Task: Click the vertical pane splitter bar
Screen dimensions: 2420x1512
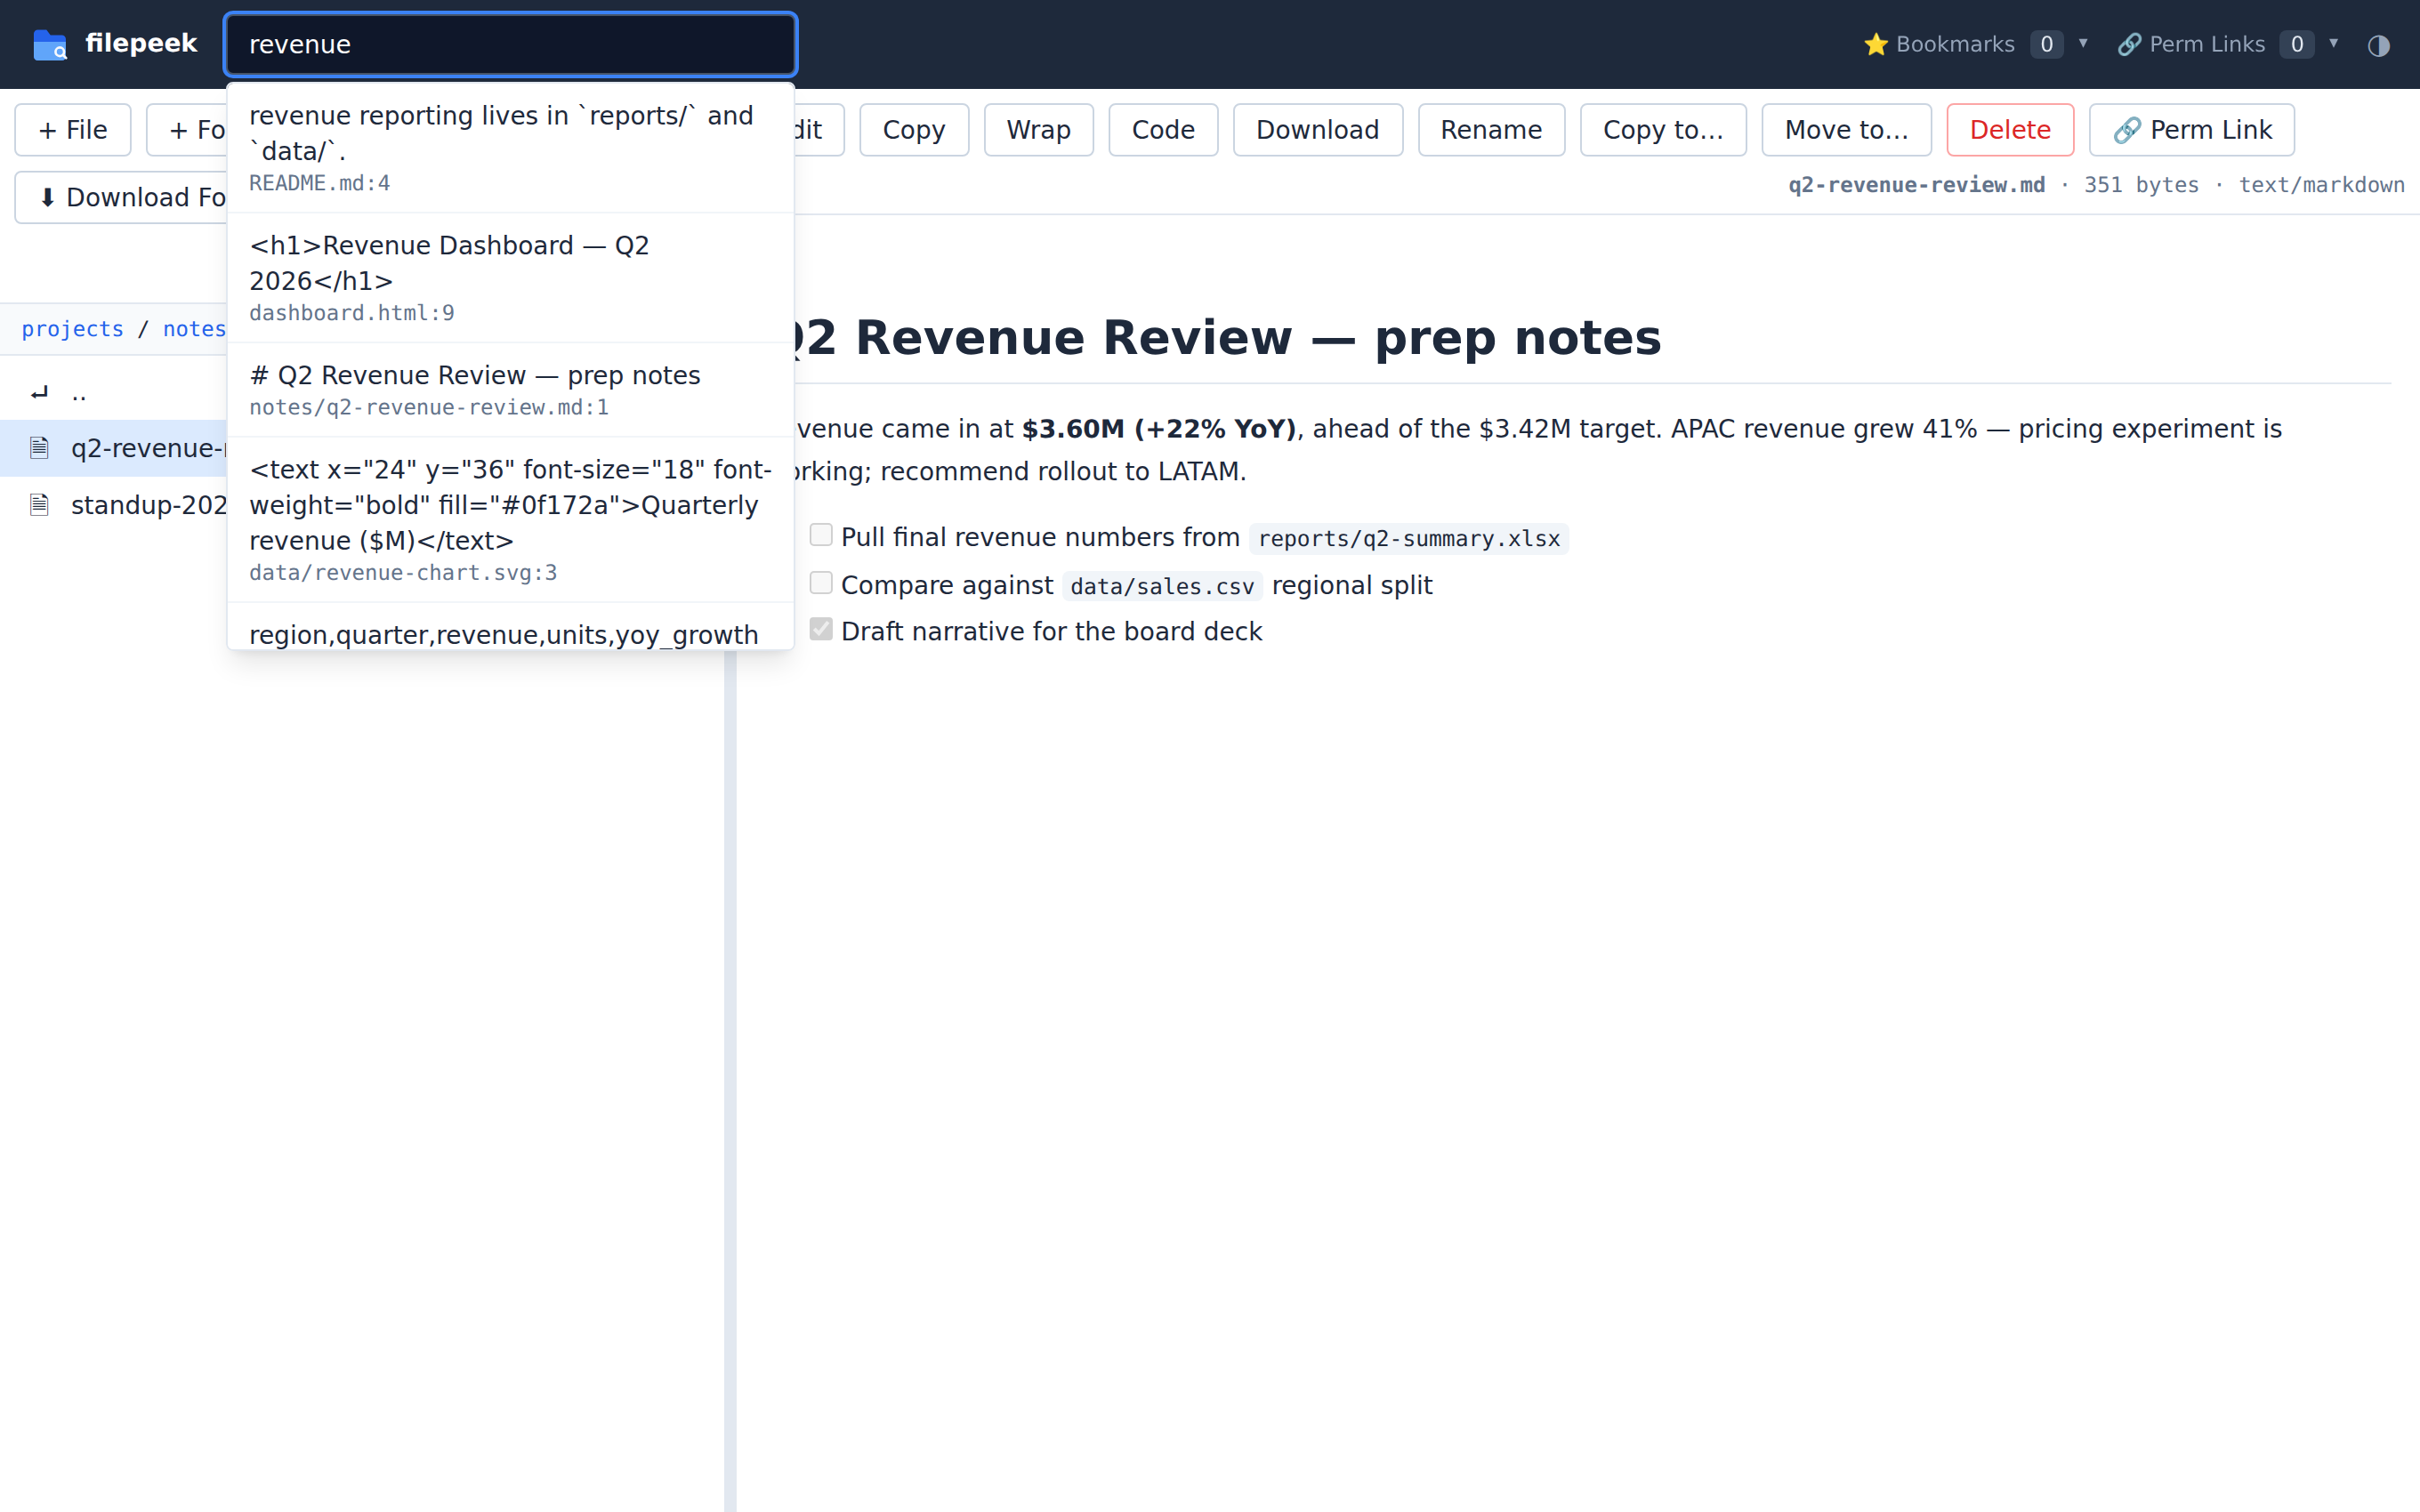Action: pyautogui.click(x=730, y=1080)
